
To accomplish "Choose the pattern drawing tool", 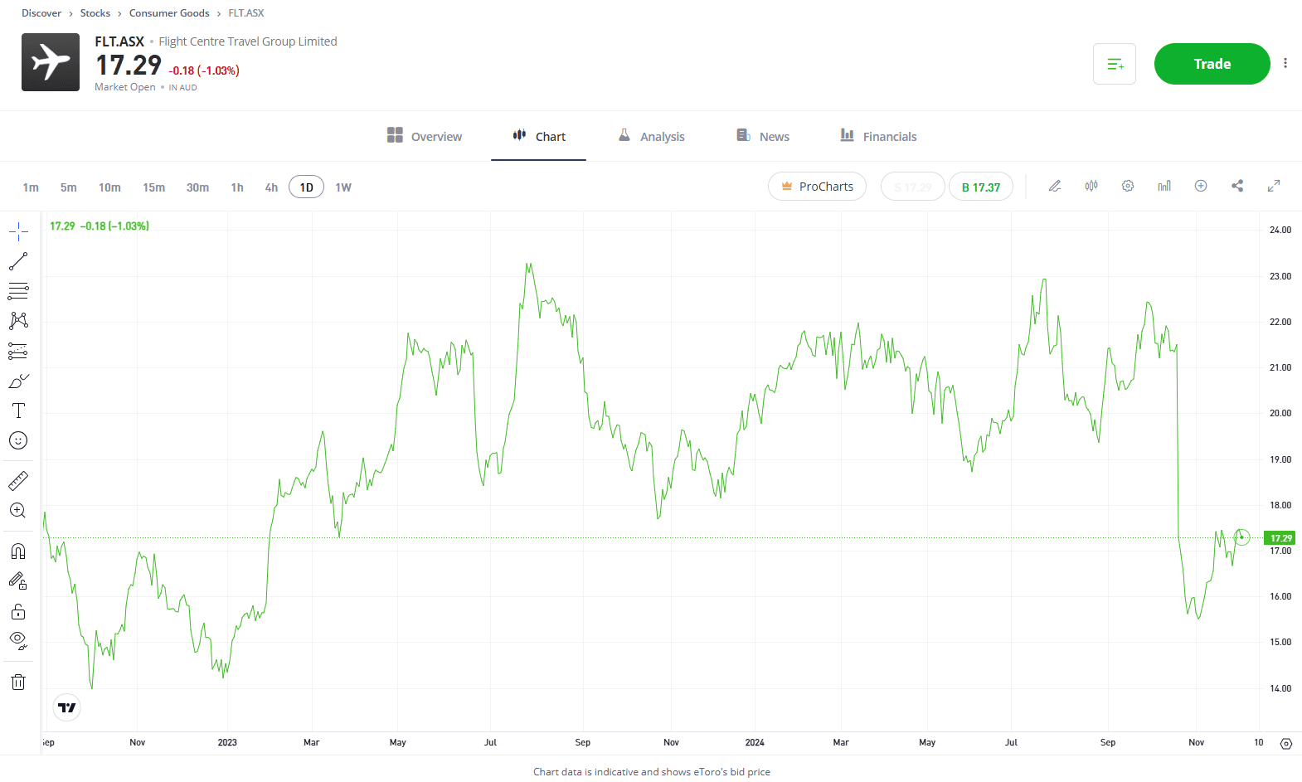I will click(x=18, y=321).
